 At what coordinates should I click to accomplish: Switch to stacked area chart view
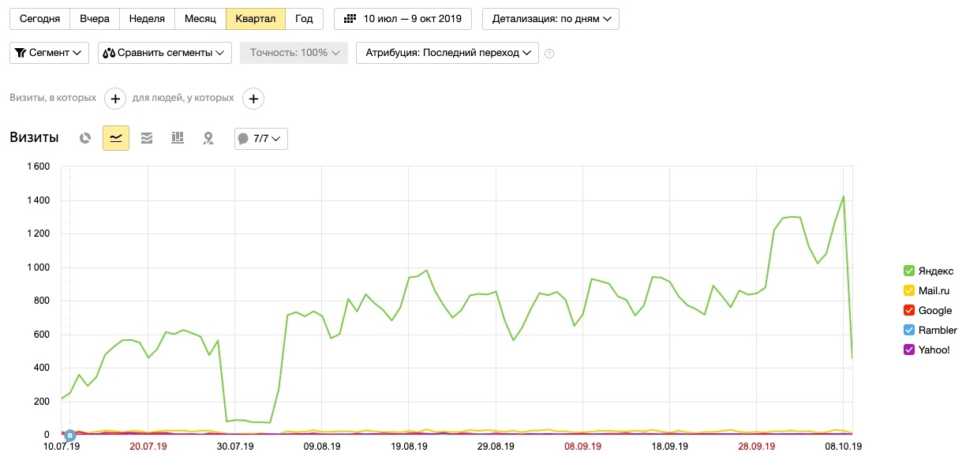point(147,138)
